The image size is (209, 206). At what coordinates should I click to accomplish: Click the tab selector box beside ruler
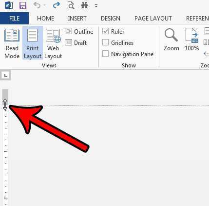coord(5,75)
